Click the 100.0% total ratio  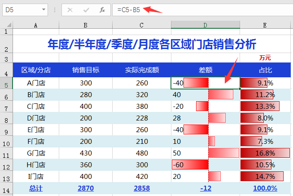(x=265, y=188)
